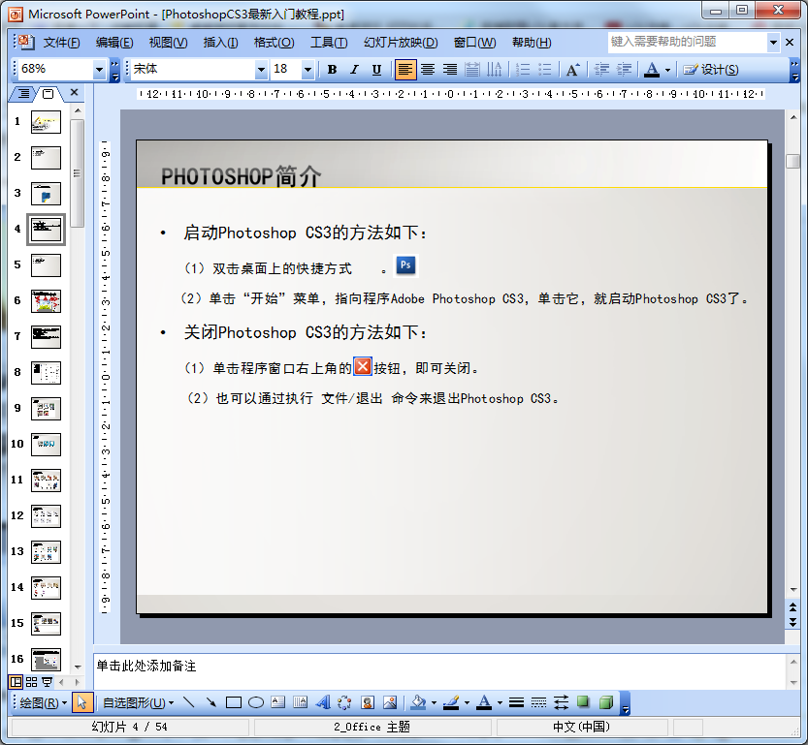Viewport: 808px width, 745px height.
Task: Click the 3D style icon
Action: [x=606, y=703]
